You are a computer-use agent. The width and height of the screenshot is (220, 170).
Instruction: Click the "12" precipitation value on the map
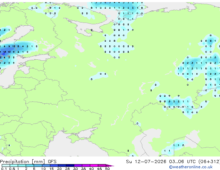9,52
